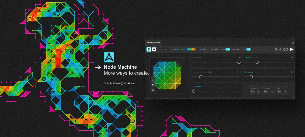Add a new layer with + Layer
Viewport: 305px width, 137px height.
pos(164,49)
